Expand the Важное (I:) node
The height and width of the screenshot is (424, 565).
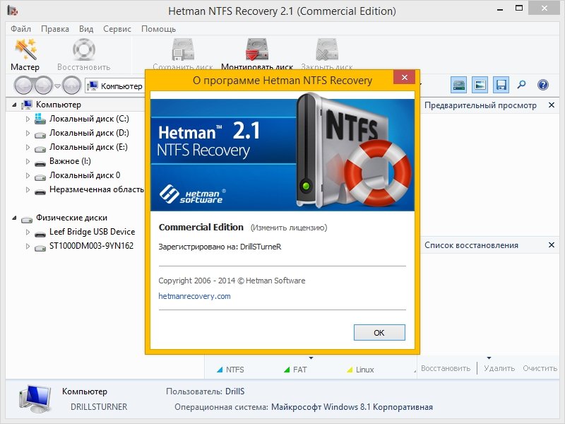point(28,161)
